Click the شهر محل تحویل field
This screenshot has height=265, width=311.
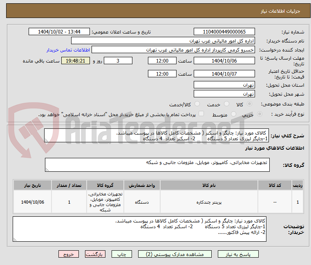[224, 94]
